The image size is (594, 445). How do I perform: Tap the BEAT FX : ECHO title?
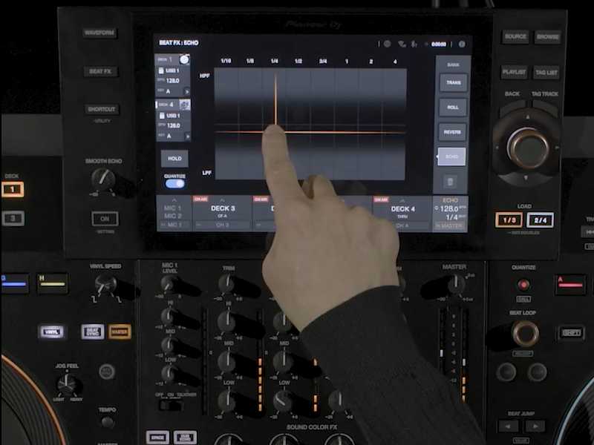coord(179,43)
